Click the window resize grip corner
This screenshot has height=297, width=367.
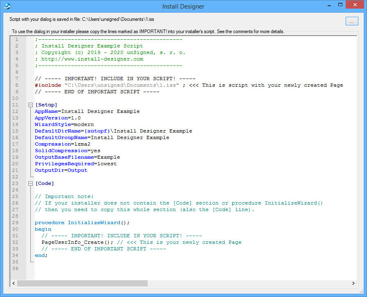pos(361,291)
